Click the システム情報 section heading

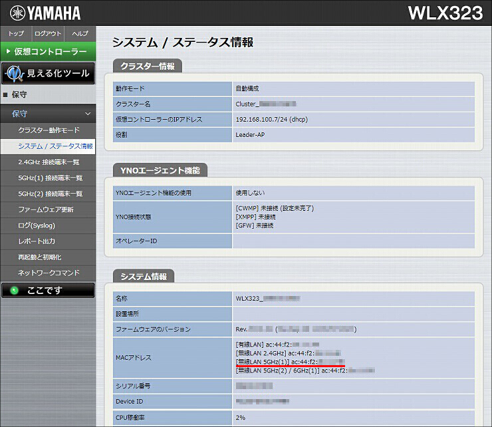click(x=144, y=276)
